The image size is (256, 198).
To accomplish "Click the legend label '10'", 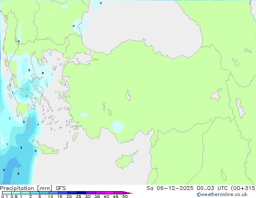I will pyautogui.click(x=50, y=196).
